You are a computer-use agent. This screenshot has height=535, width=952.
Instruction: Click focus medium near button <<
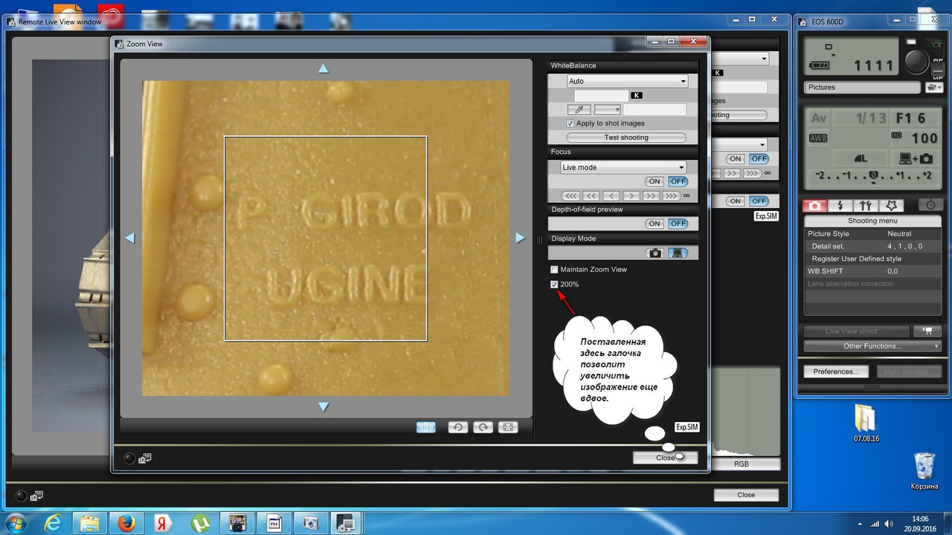591,195
